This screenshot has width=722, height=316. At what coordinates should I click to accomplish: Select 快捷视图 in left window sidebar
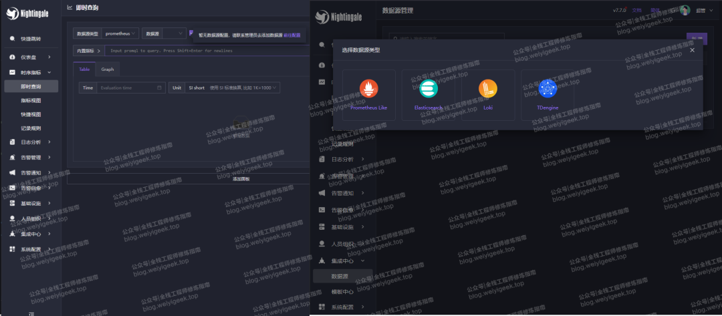click(x=31, y=114)
